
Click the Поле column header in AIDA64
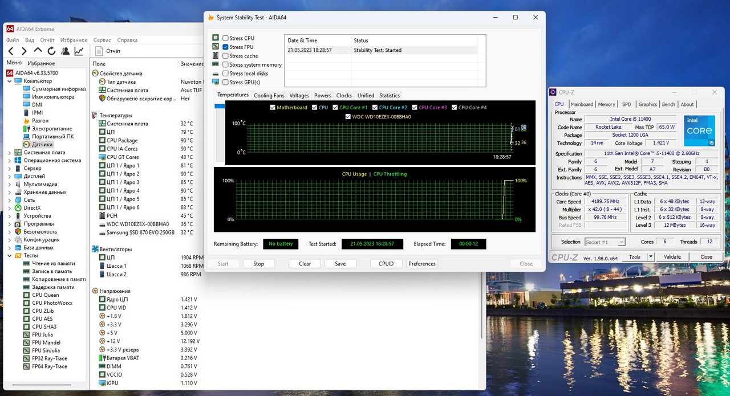[134, 64]
